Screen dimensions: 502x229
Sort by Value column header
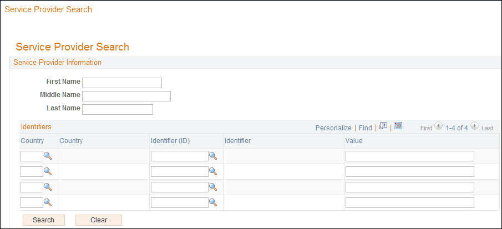pos(354,141)
